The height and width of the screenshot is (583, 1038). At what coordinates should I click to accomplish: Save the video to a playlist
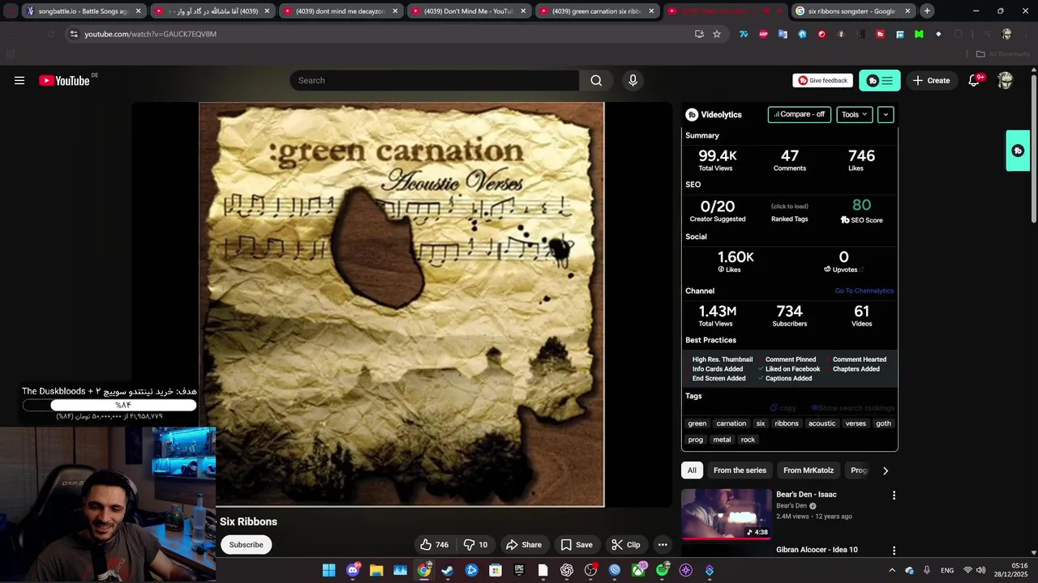coord(577,545)
